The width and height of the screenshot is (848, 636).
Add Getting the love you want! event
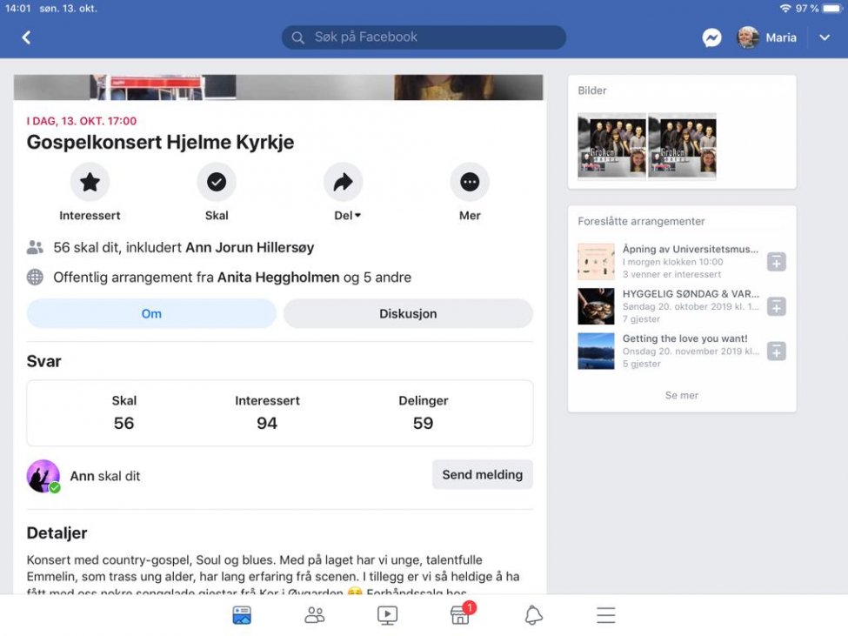tap(776, 351)
